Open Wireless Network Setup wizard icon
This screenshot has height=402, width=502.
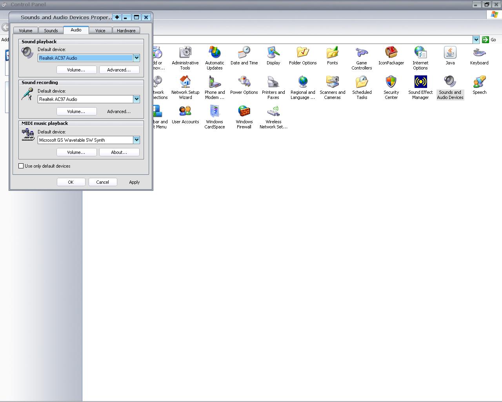pyautogui.click(x=273, y=117)
